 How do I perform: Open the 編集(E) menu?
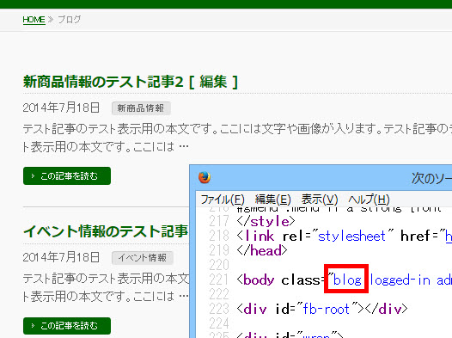[x=272, y=200]
